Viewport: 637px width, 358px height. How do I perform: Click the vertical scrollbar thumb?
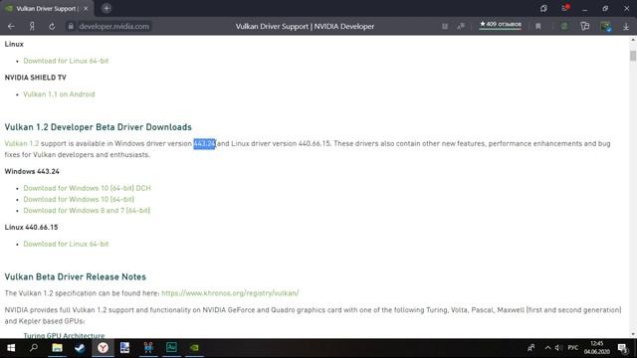(x=633, y=56)
